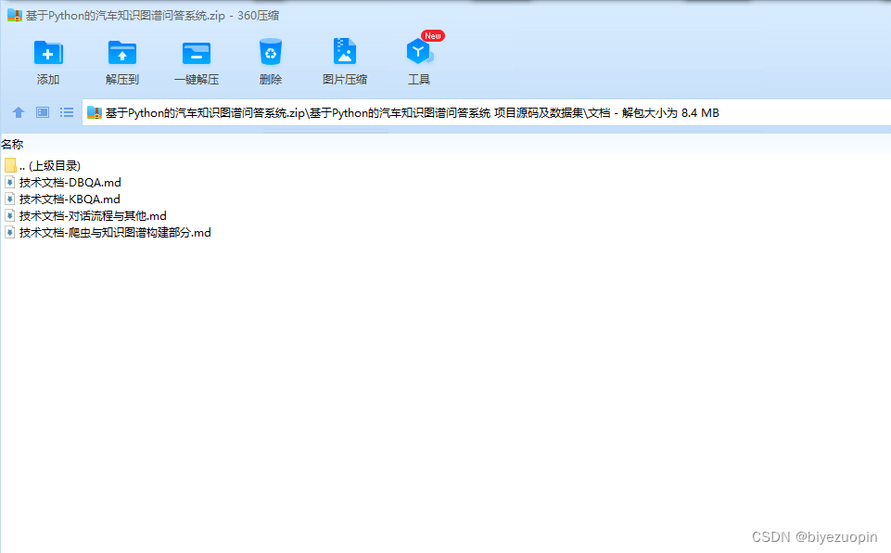Go up one level with the up arrow
Image resolution: width=891 pixels, height=553 pixels.
tap(19, 112)
